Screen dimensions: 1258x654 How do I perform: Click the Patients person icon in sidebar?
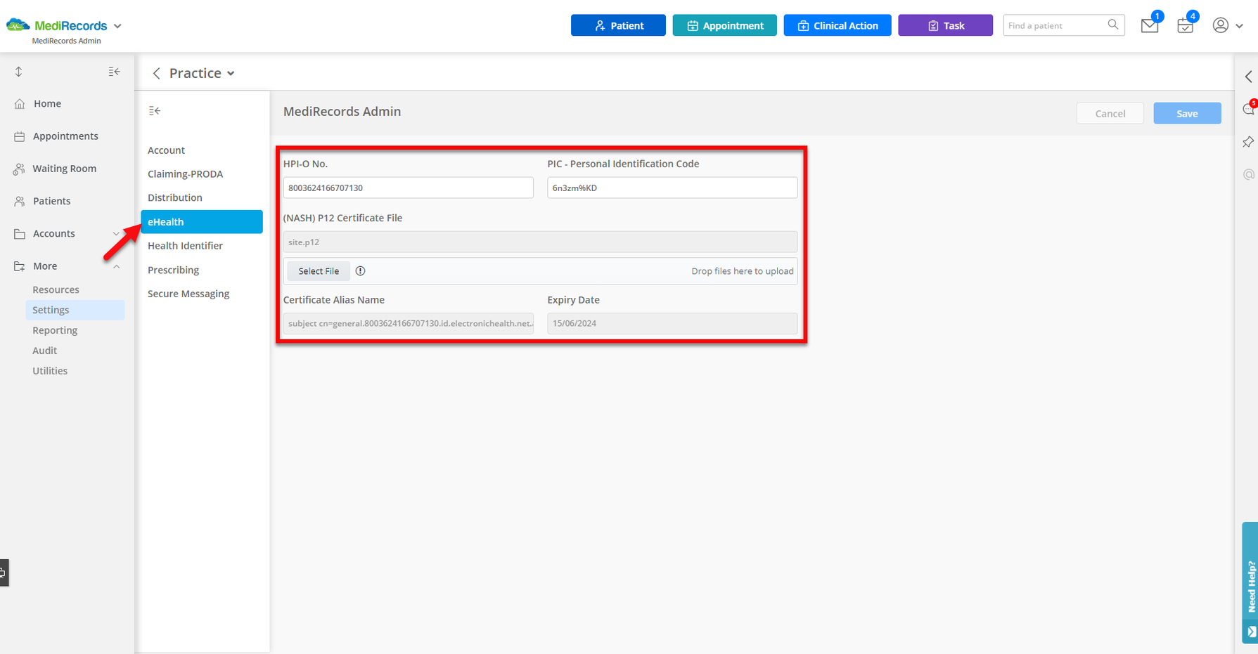click(20, 201)
